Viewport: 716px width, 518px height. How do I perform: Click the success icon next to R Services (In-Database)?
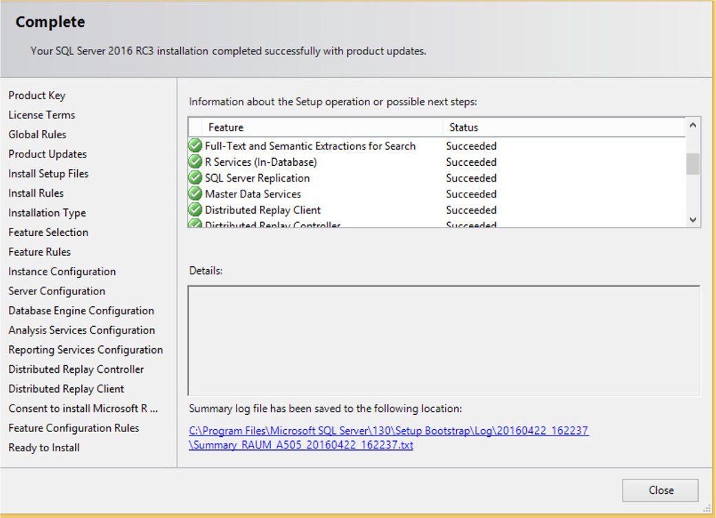coord(195,162)
